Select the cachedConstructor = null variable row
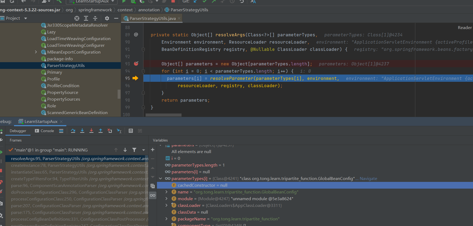This screenshot has height=226, width=473. pyautogui.click(x=315, y=185)
